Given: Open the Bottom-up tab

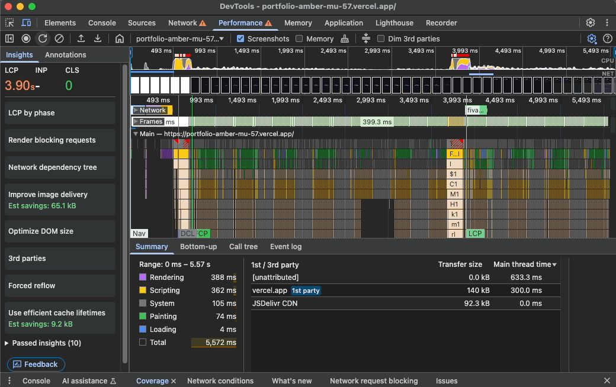Looking at the screenshot, I should [x=198, y=247].
